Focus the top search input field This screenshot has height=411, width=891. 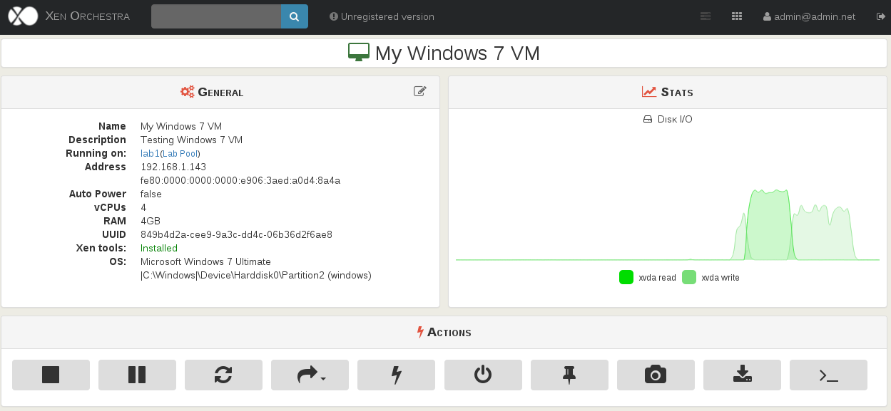tap(216, 16)
